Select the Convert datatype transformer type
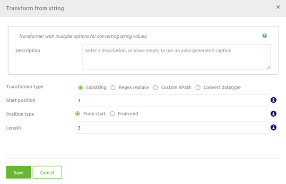Screen dimensions: 286x184 tap(198, 88)
